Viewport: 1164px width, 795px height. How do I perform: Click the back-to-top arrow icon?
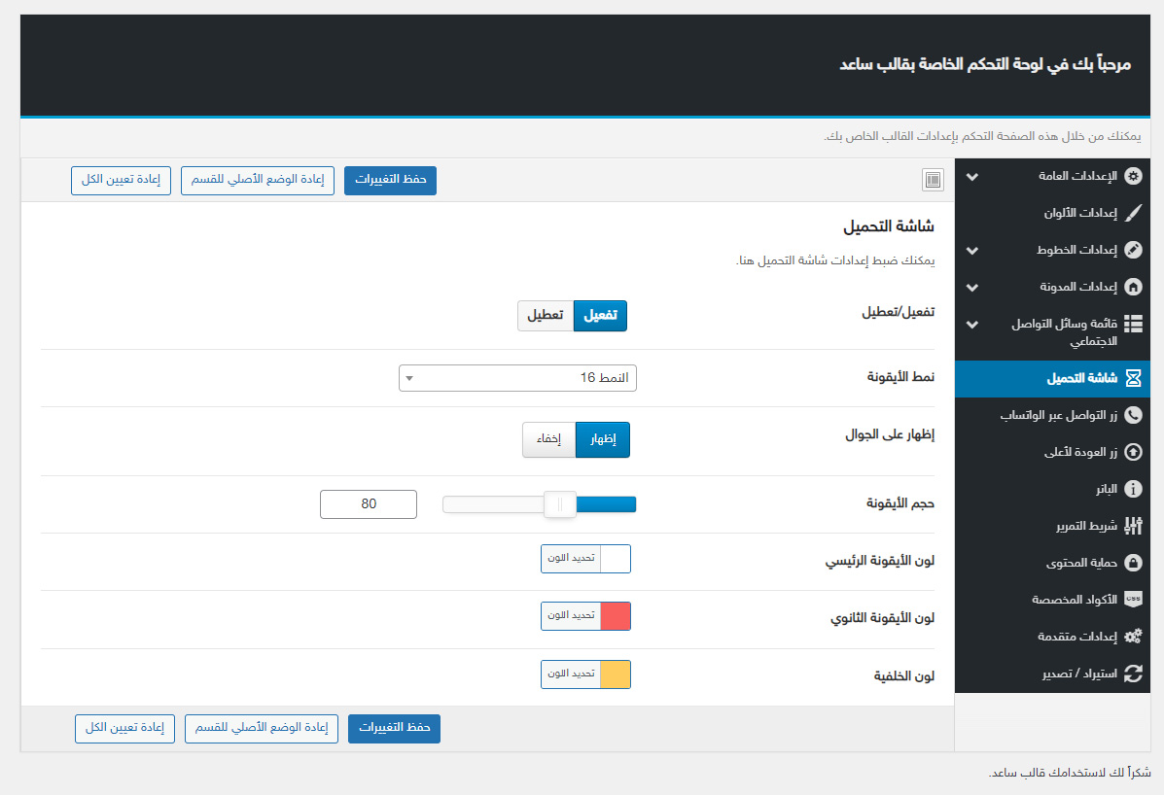[x=1133, y=452]
